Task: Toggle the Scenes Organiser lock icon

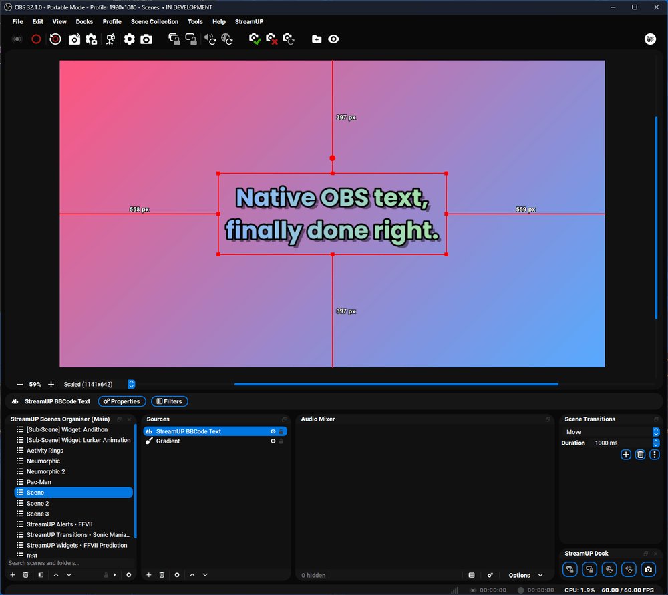Action: click(106, 574)
